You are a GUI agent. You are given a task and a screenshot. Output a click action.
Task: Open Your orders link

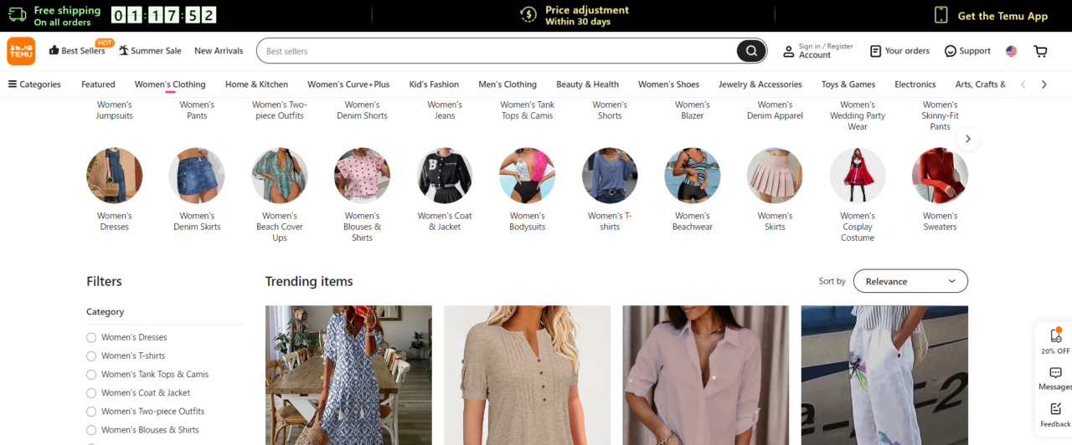(x=899, y=51)
